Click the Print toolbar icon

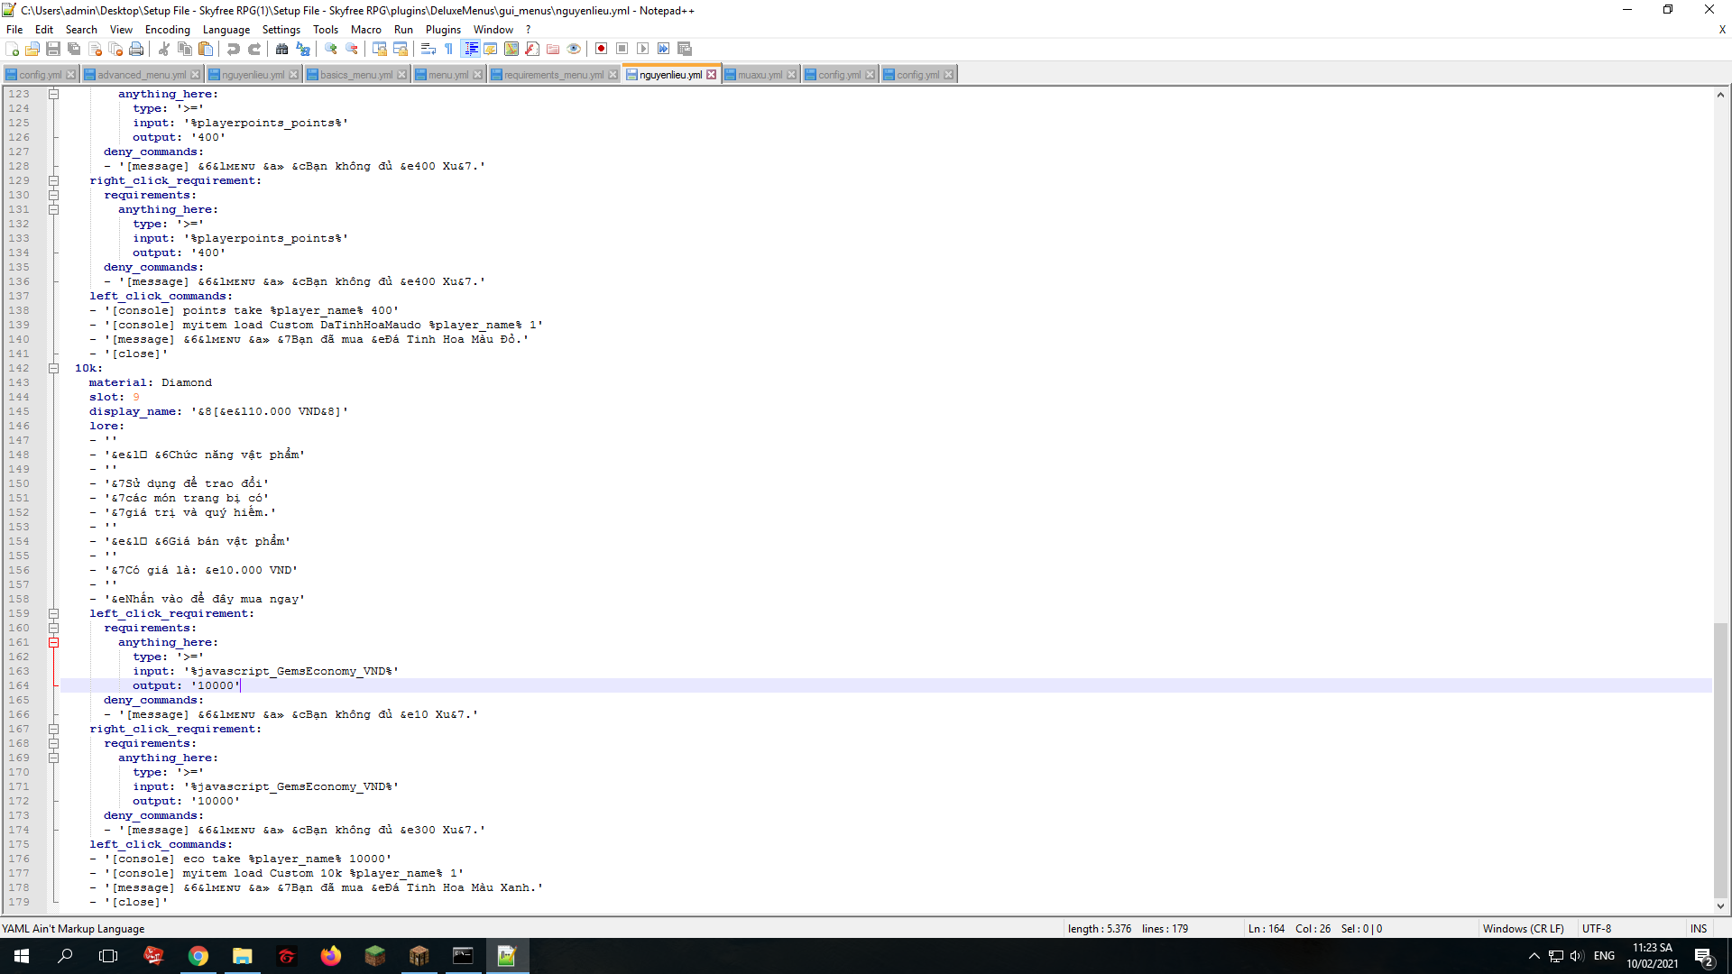pos(136,49)
